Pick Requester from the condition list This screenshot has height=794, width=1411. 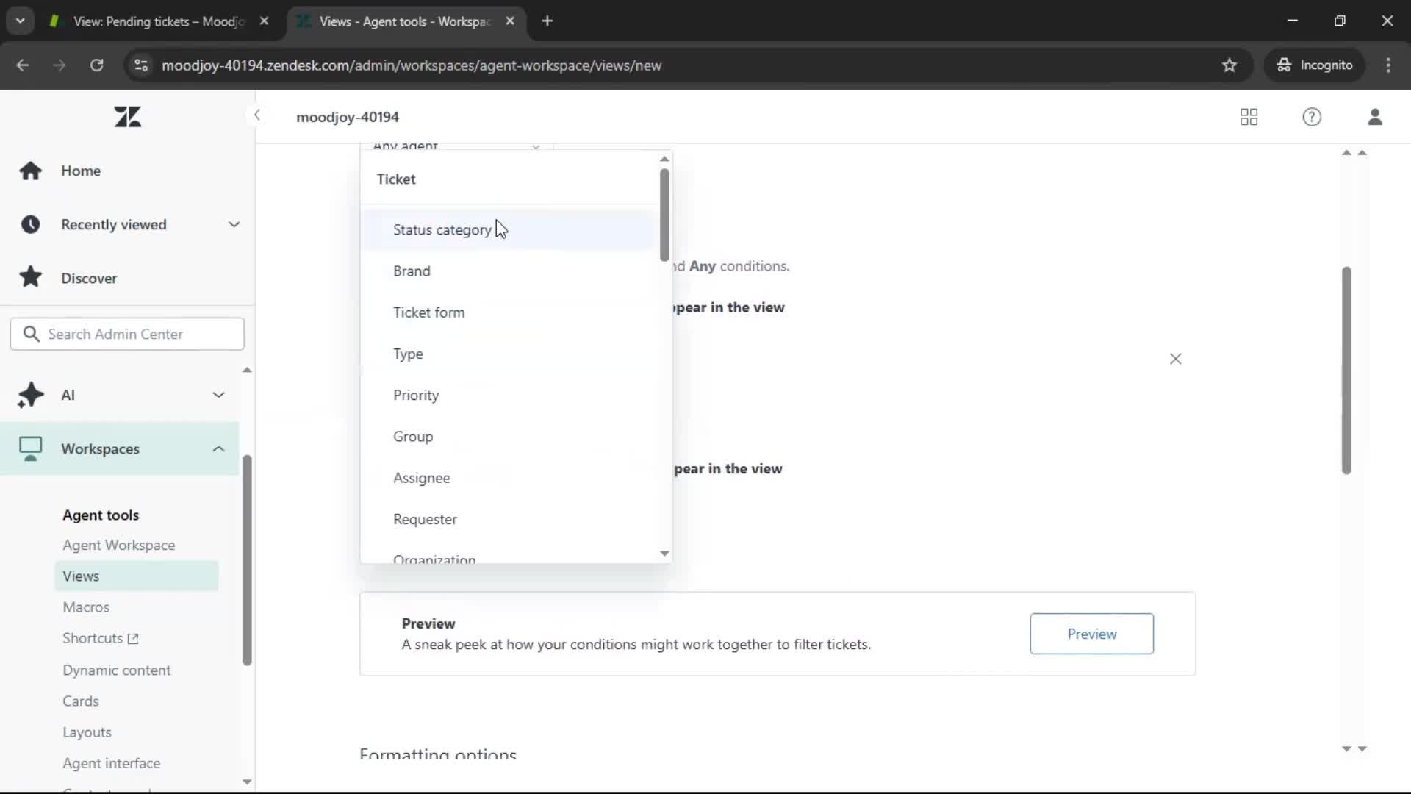pyautogui.click(x=507, y=519)
